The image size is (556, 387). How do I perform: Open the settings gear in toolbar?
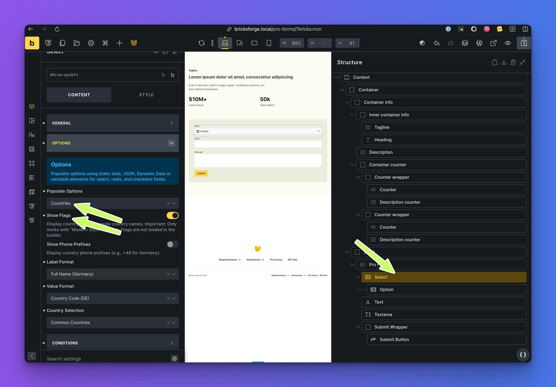[x=91, y=43]
